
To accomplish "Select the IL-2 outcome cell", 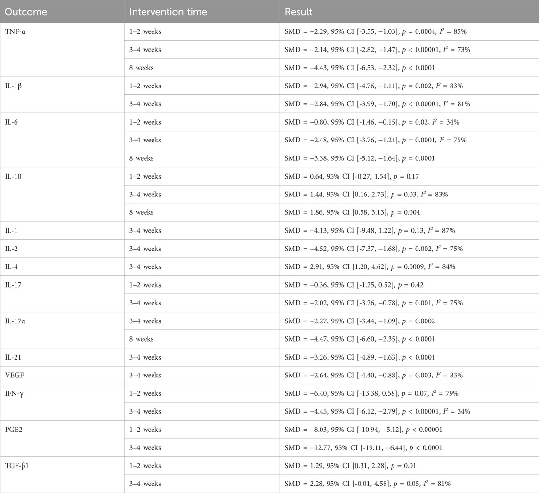I will point(62,249).
